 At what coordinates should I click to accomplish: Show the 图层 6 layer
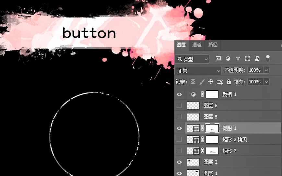[x=179, y=106]
